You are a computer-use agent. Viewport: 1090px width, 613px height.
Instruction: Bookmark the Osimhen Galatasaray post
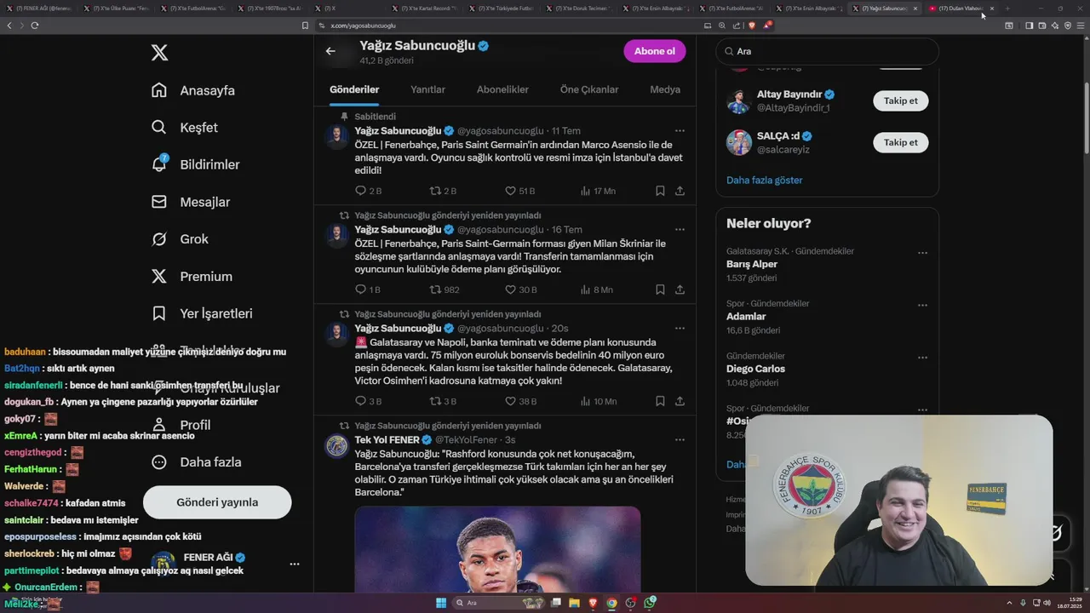(x=660, y=401)
